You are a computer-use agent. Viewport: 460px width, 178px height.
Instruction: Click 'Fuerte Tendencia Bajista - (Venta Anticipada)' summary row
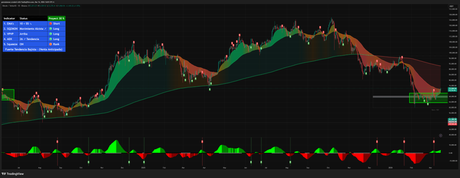click(34, 49)
